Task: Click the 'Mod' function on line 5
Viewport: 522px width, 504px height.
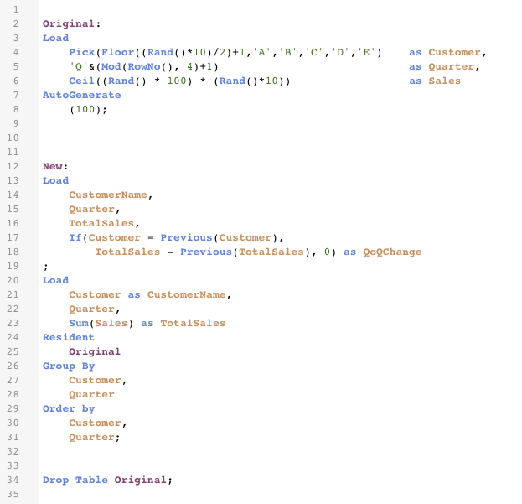Action: point(111,66)
